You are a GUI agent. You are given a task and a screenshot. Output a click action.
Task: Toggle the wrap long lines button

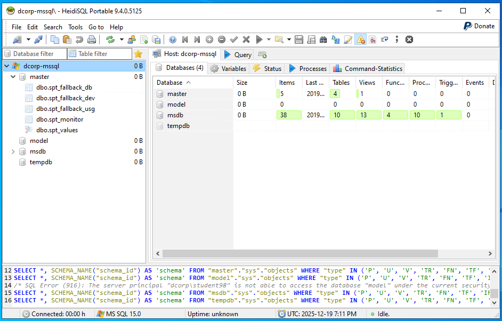[385, 39]
